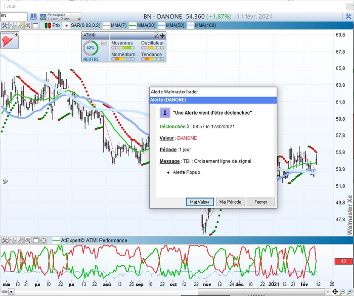
Task: Click 'Alerte Popup' bullet text
Action: pyautogui.click(x=187, y=172)
